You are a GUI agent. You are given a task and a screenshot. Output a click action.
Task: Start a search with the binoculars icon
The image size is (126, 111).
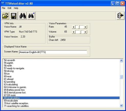click(x=23, y=16)
